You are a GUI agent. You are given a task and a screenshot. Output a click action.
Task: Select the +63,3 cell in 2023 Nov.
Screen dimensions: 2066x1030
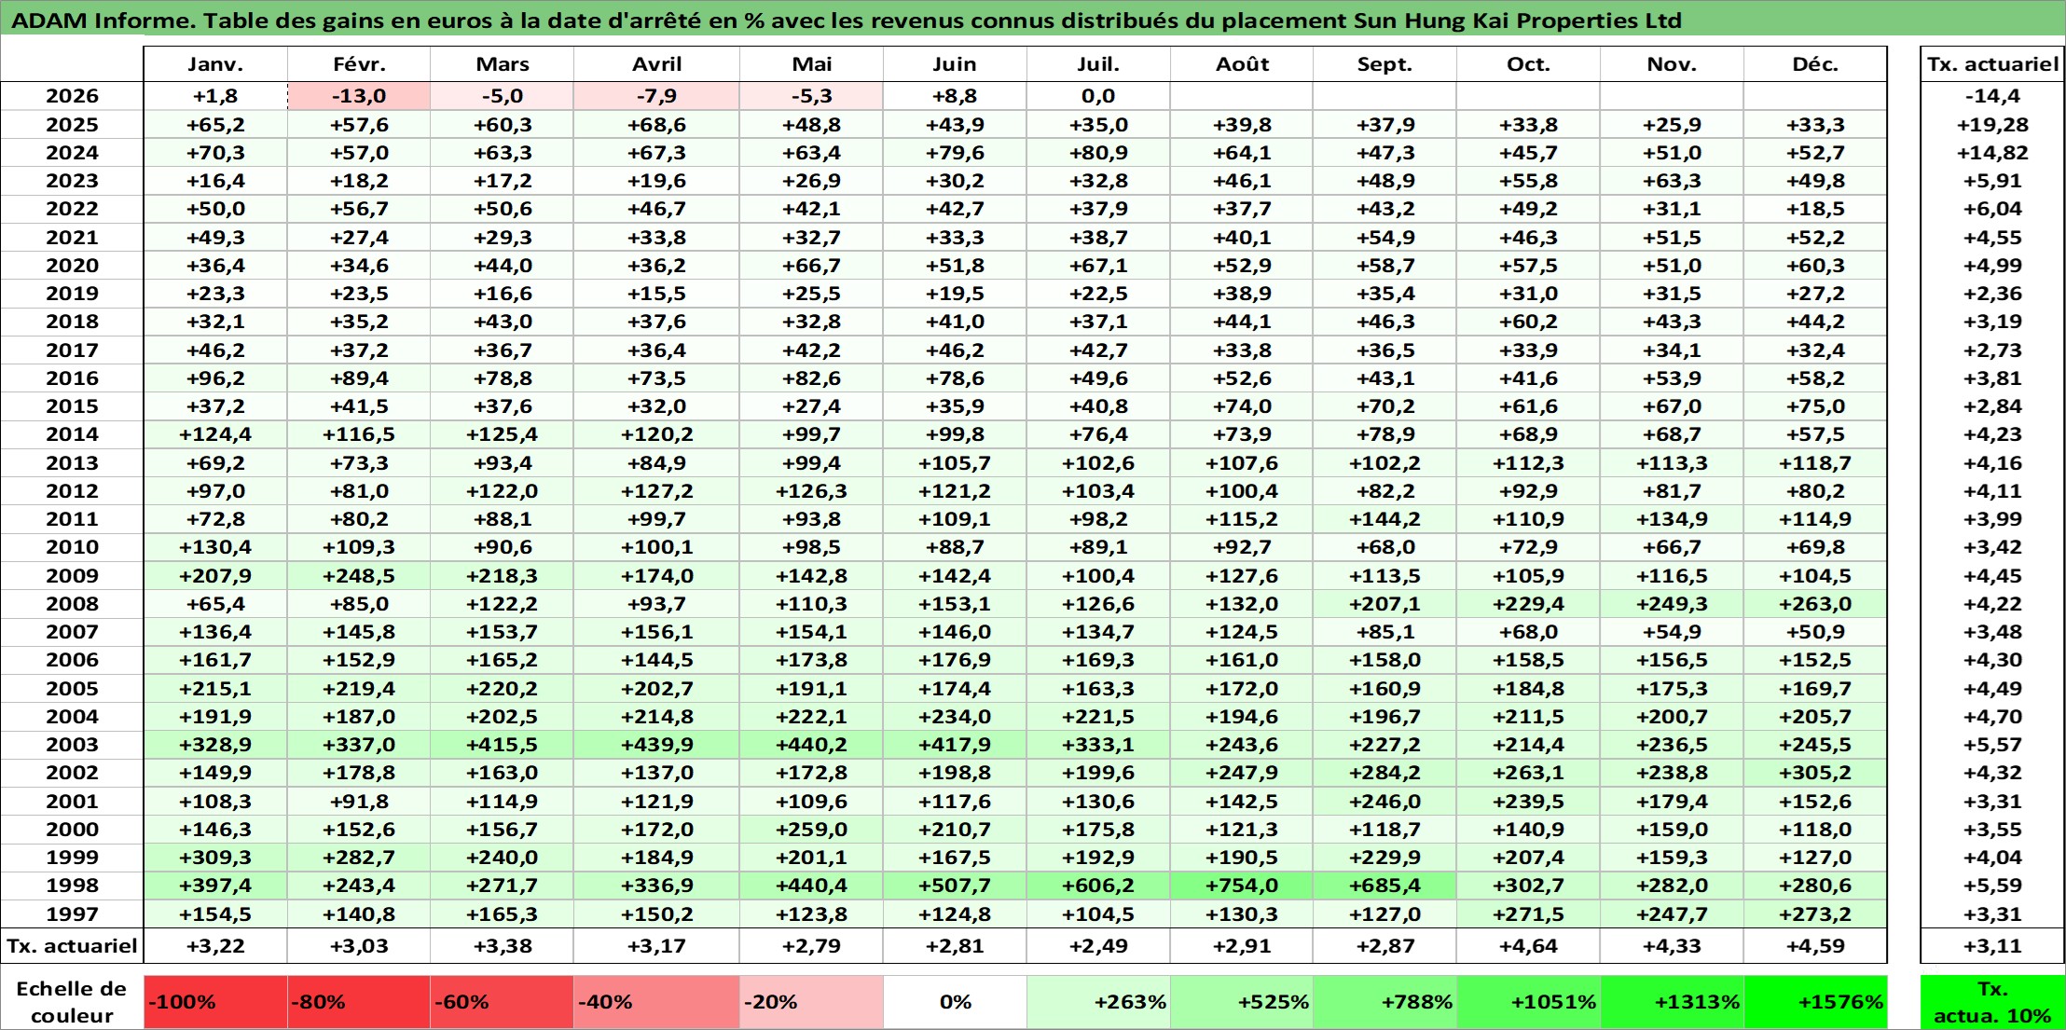(x=1672, y=181)
